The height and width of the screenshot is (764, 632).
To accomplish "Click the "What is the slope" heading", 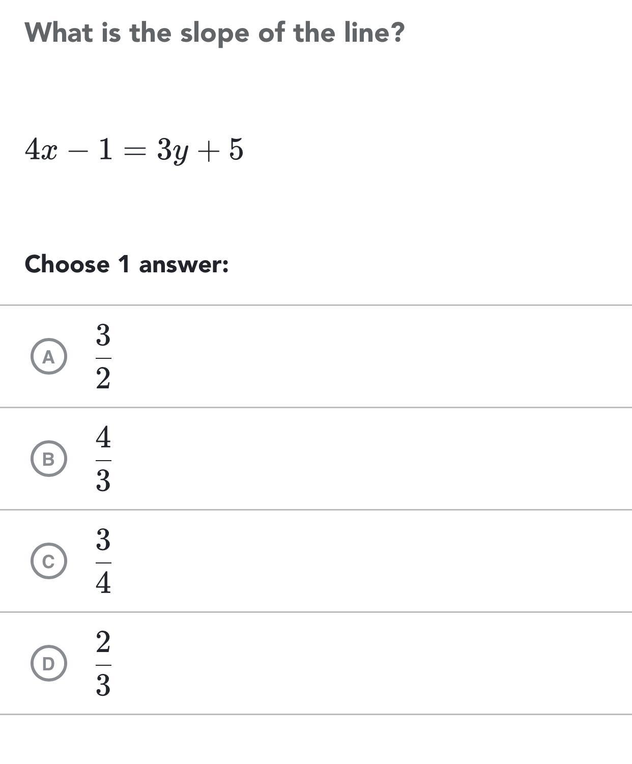I will [x=214, y=33].
